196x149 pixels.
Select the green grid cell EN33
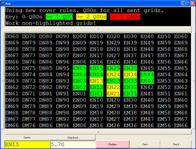[x=130, y=81]
